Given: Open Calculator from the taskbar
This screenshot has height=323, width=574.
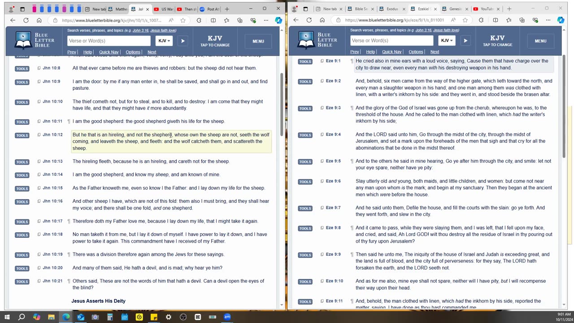Looking at the screenshot, I should point(110,317).
